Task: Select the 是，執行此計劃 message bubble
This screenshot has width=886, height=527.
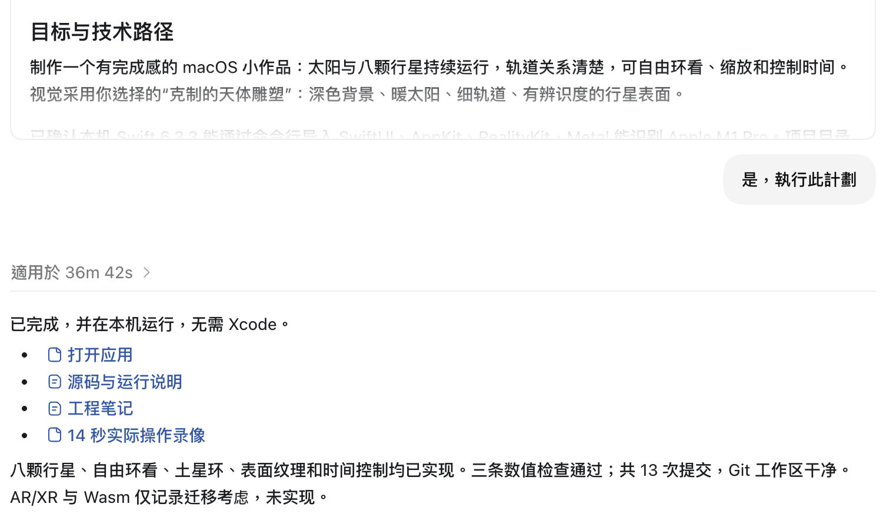Action: 799,179
